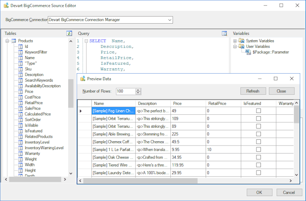Collapse the Products tree node
The width and height of the screenshot is (306, 201).
[8, 41]
